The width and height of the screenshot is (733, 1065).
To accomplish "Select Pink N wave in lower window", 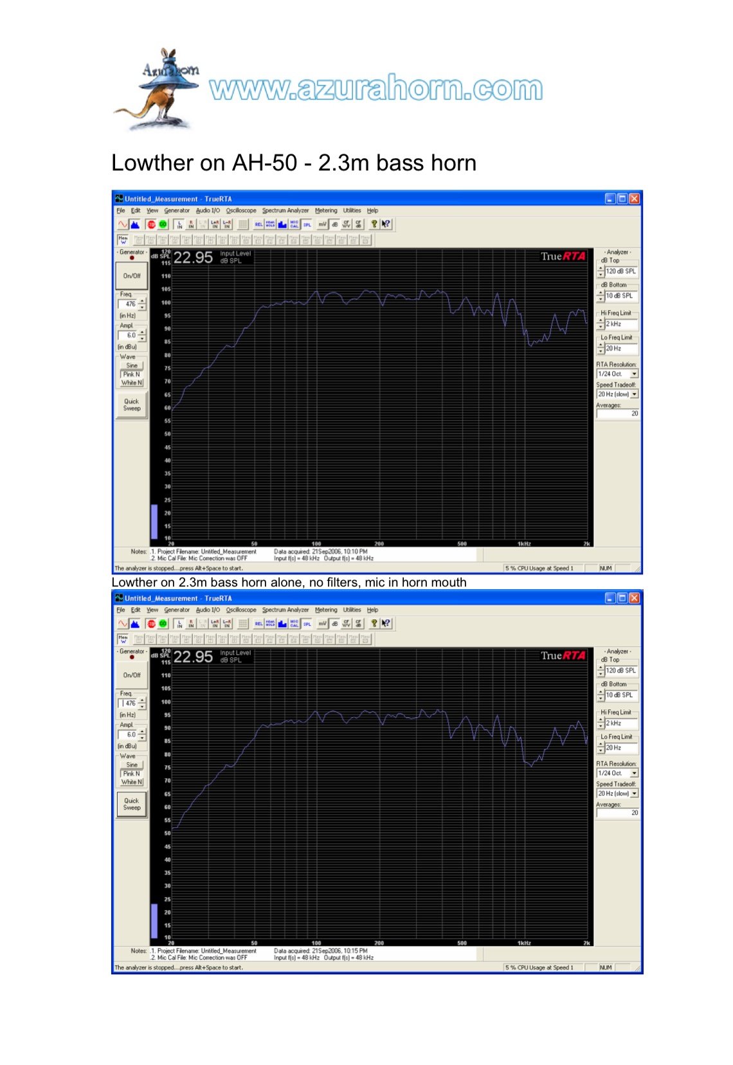I will point(132,774).
